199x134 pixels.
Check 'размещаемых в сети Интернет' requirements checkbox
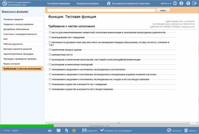50,69
